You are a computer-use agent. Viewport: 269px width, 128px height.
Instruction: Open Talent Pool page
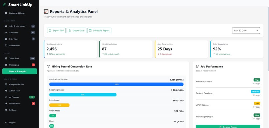20,59
